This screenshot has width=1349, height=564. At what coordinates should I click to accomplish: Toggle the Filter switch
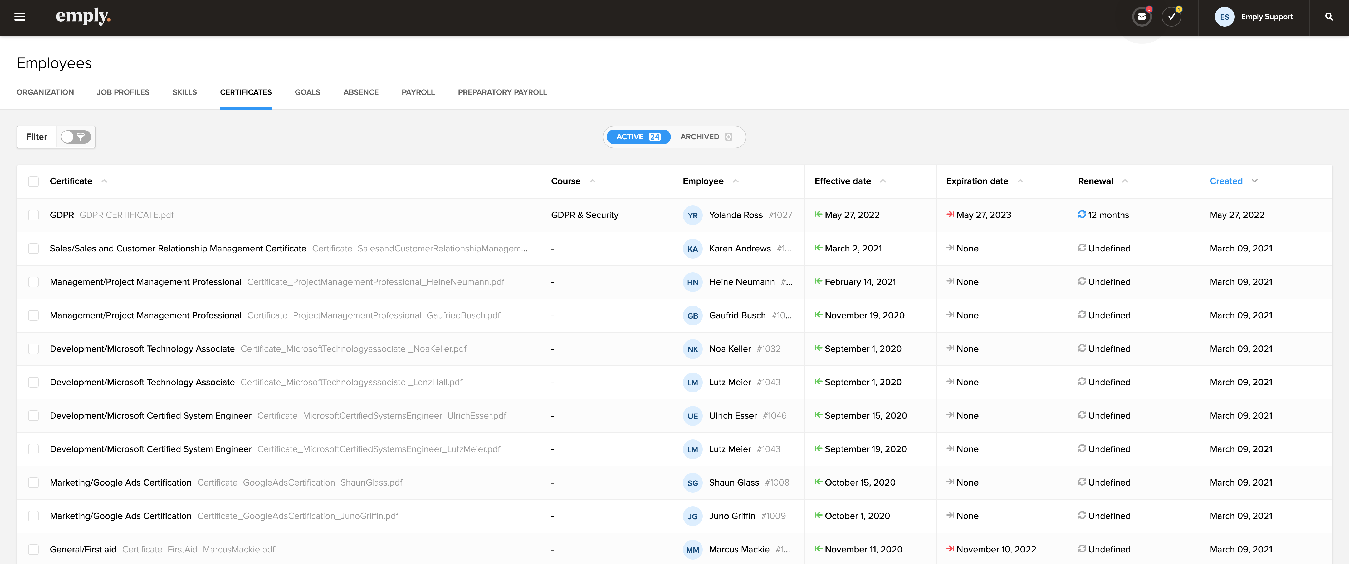pos(75,137)
